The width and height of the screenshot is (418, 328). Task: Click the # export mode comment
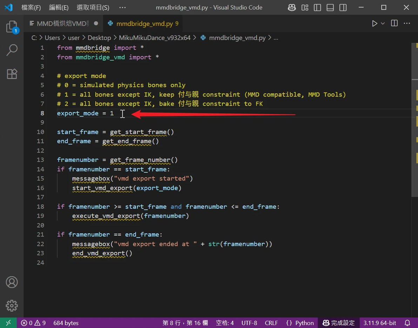(81, 76)
